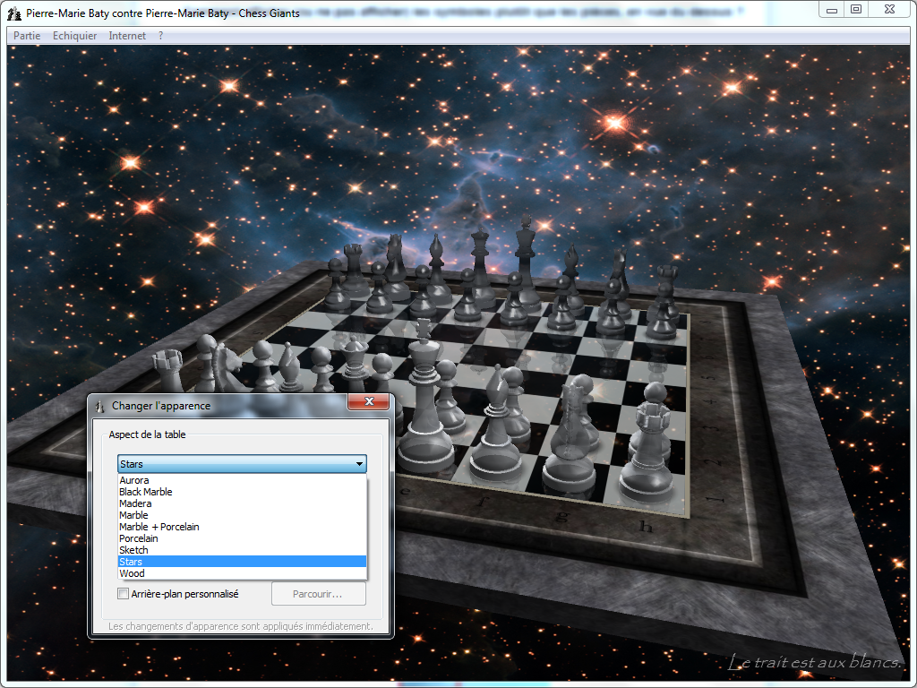Open the question mark help menu
The width and height of the screenshot is (917, 688).
click(160, 36)
